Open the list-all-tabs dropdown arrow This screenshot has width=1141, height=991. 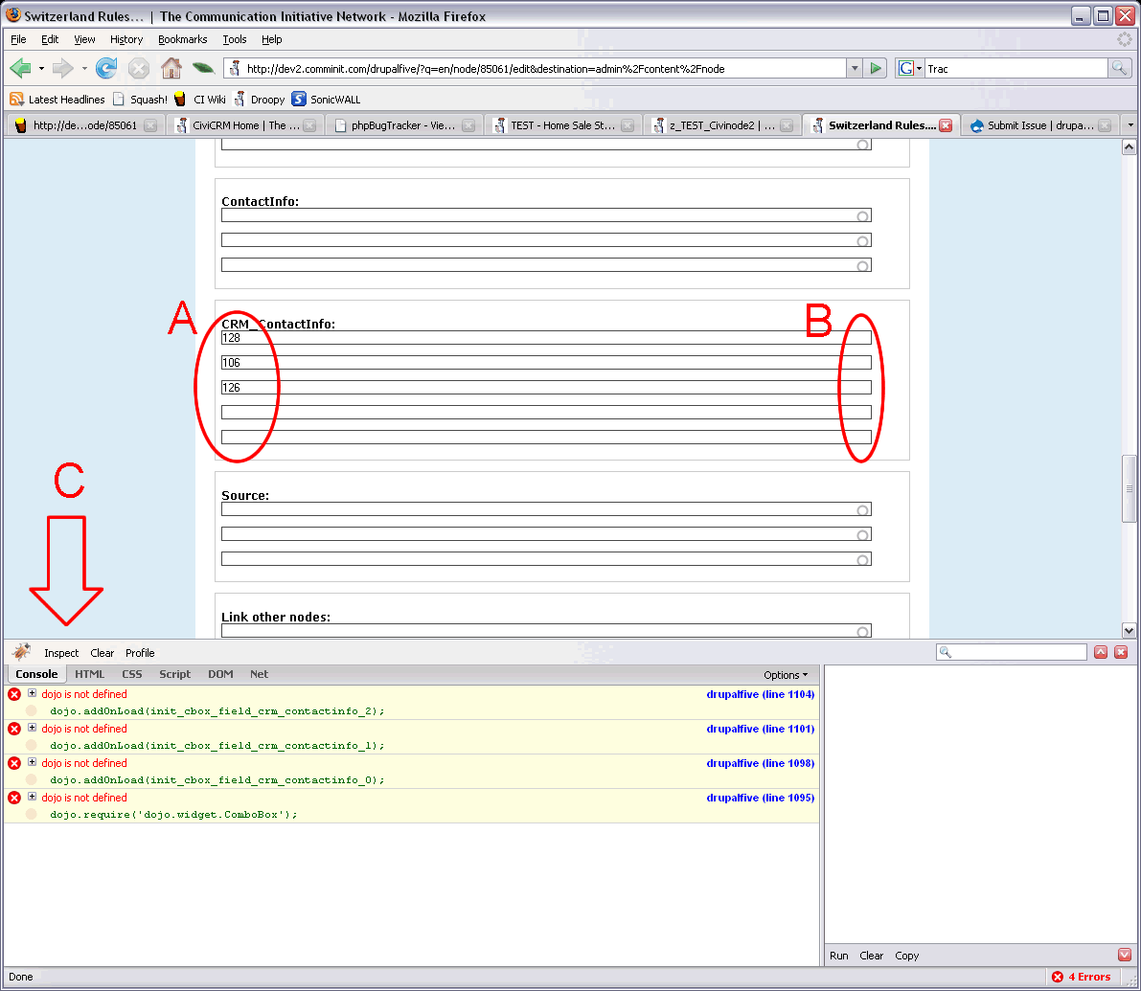pos(1130,125)
